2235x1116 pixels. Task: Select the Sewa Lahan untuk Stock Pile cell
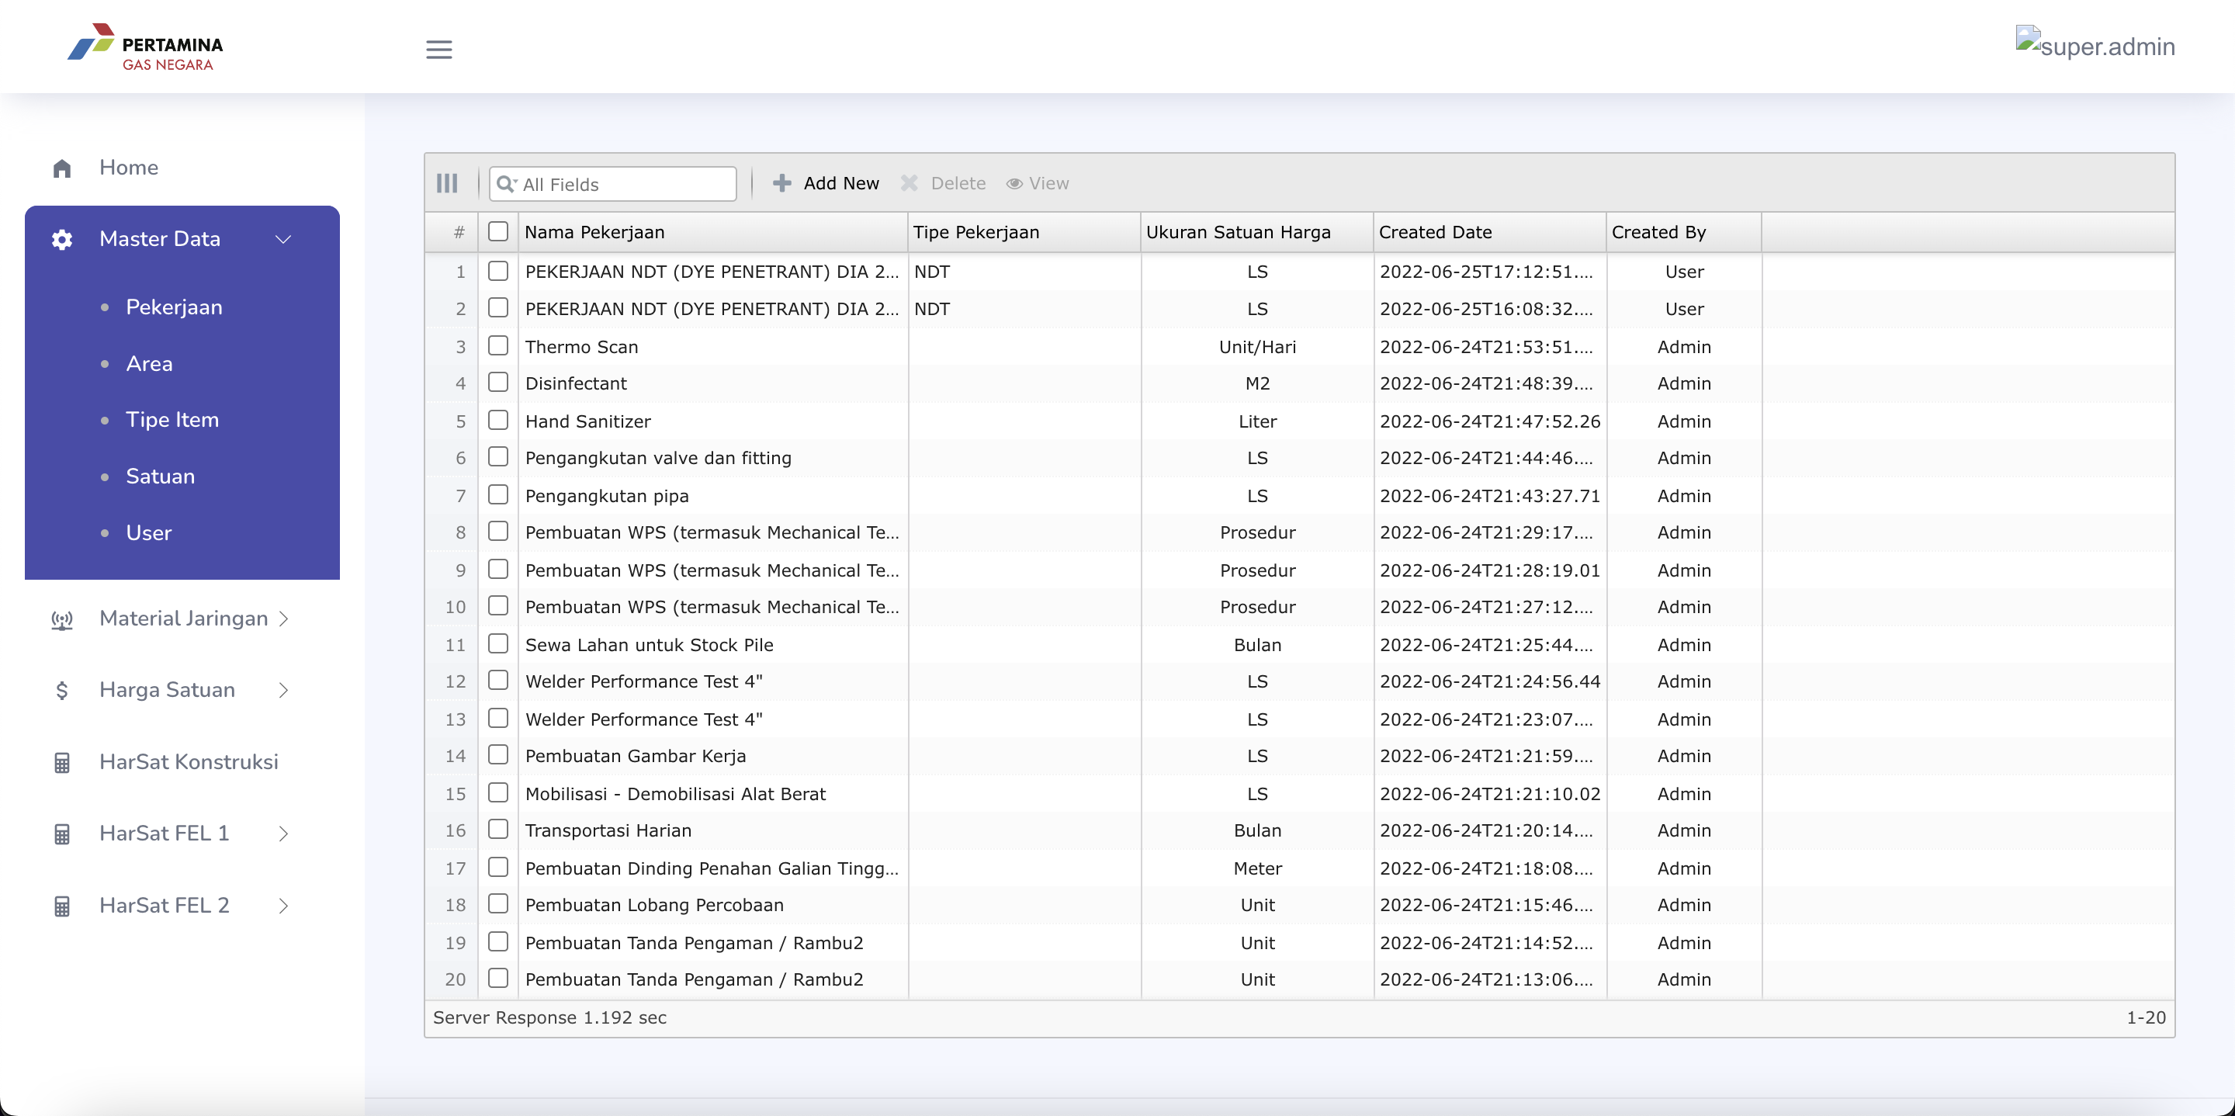point(712,645)
